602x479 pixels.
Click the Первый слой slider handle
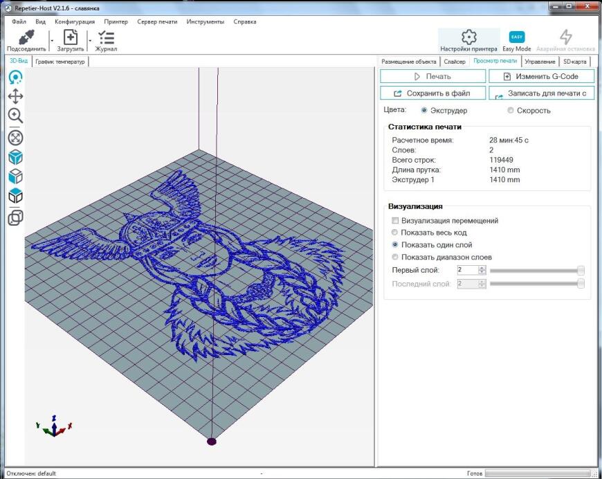point(581,271)
